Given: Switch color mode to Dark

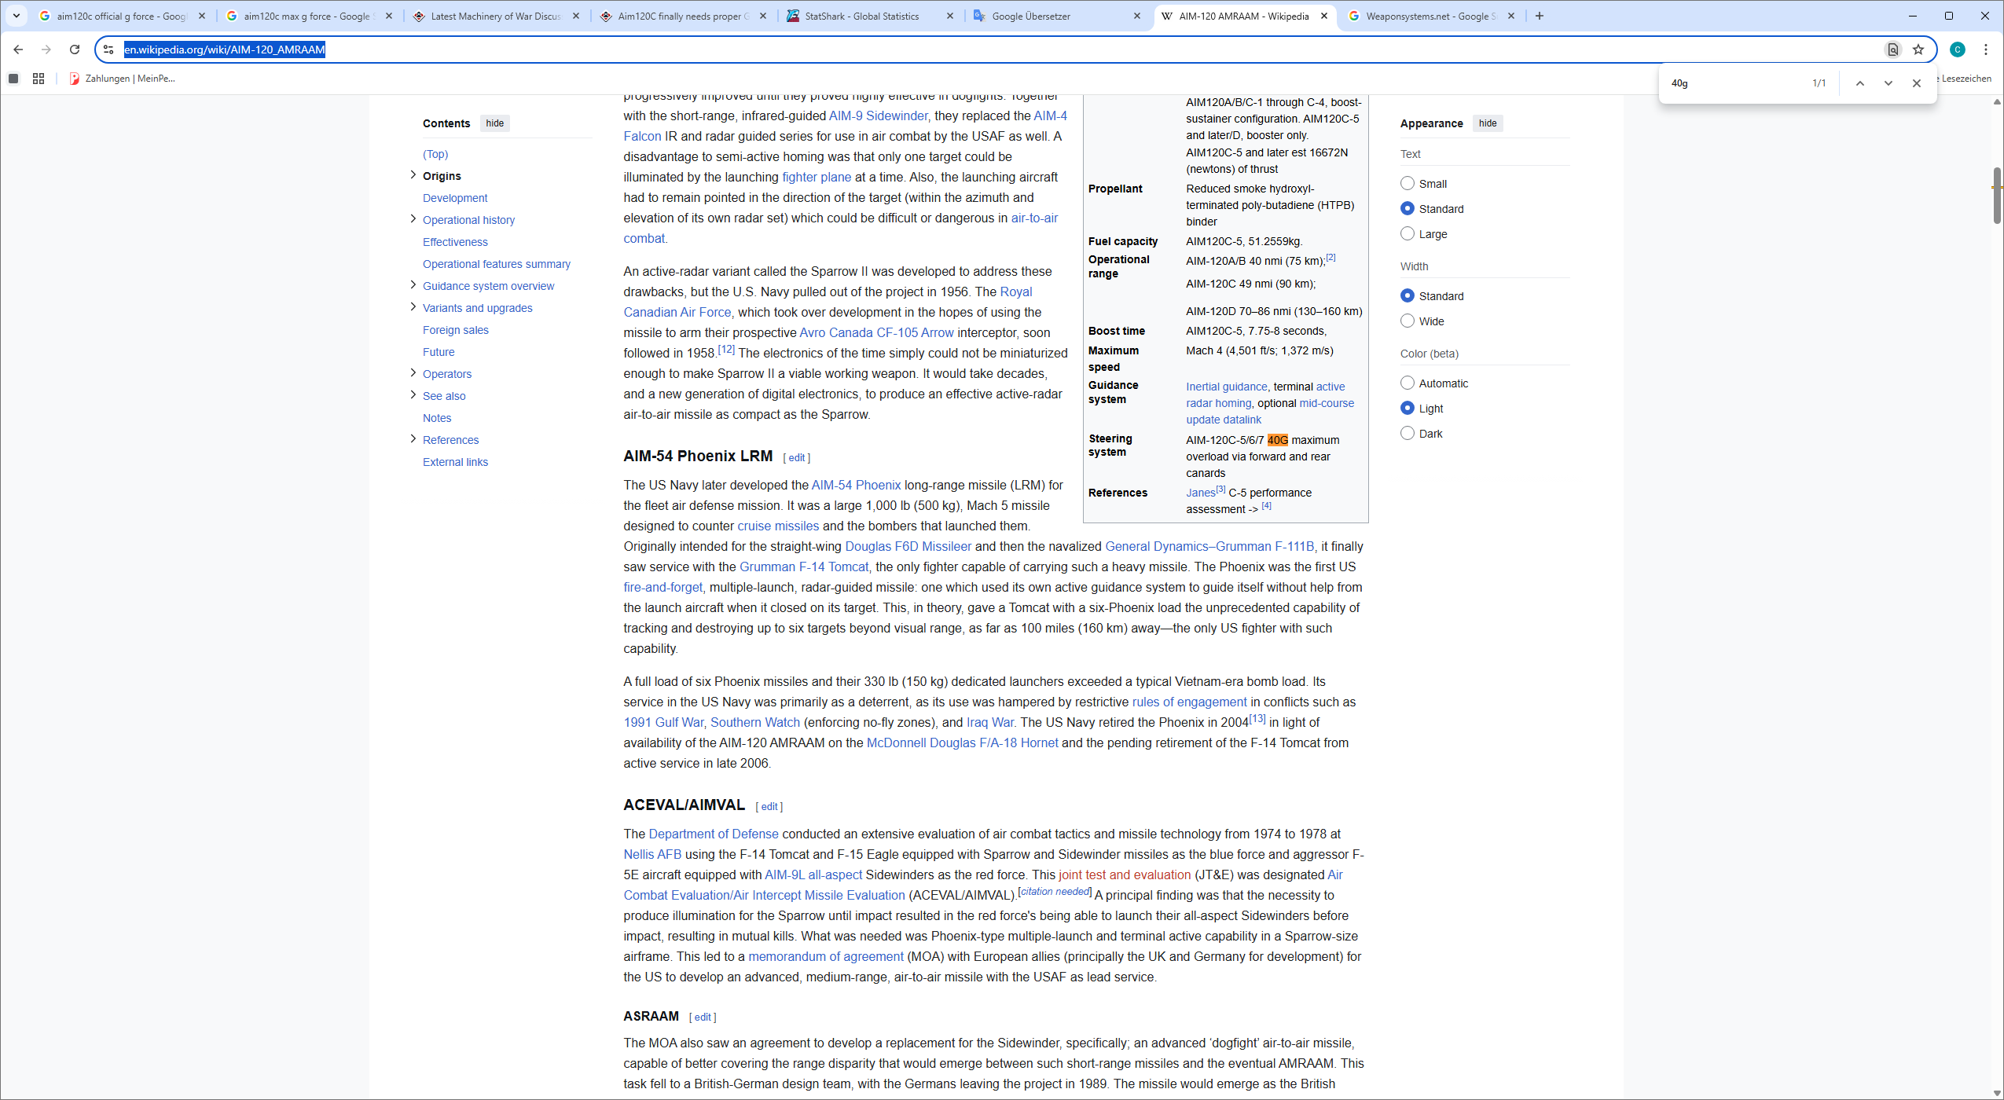Looking at the screenshot, I should tap(1408, 433).
